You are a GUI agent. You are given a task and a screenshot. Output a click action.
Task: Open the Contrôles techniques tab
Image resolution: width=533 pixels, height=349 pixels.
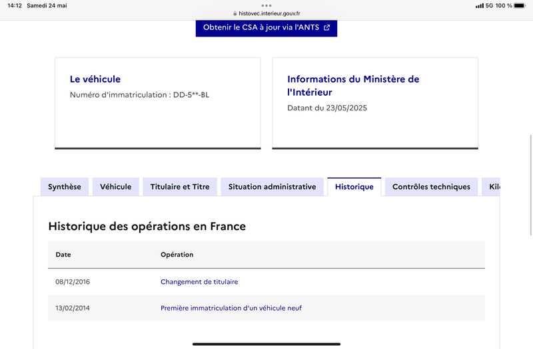coord(431,187)
